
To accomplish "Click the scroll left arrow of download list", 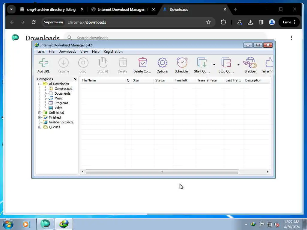I will coord(83,172).
